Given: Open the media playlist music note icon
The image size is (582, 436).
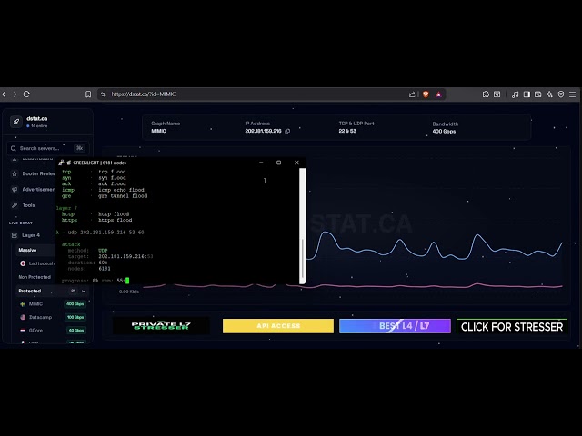Looking at the screenshot, I should coord(515,94).
